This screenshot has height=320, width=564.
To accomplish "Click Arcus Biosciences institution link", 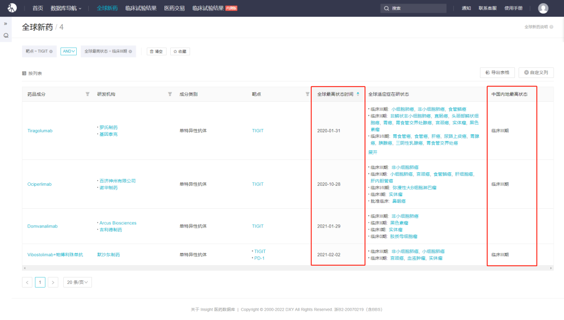I will pyautogui.click(x=118, y=223).
